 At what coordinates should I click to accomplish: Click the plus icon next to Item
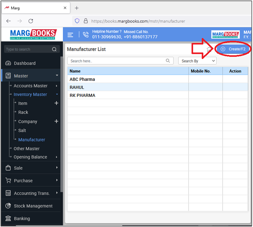[56, 103]
